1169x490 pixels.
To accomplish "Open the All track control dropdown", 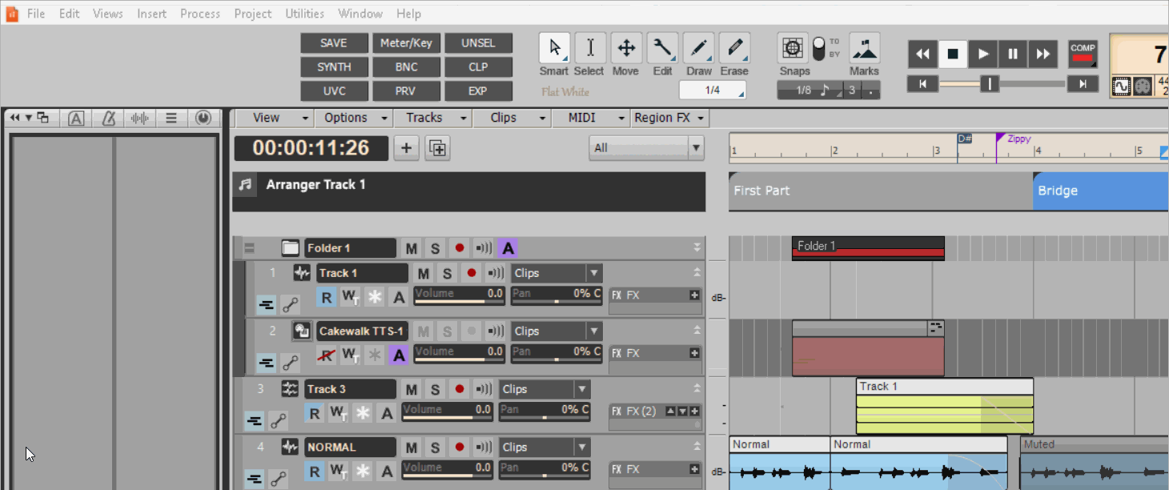I will click(646, 147).
